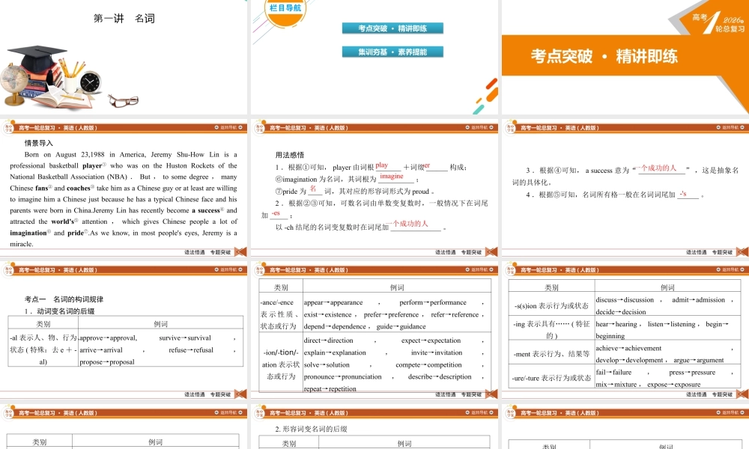
Task: Go to 专题突破 from the 用法感悟 slide footer
Action: [x=471, y=252]
